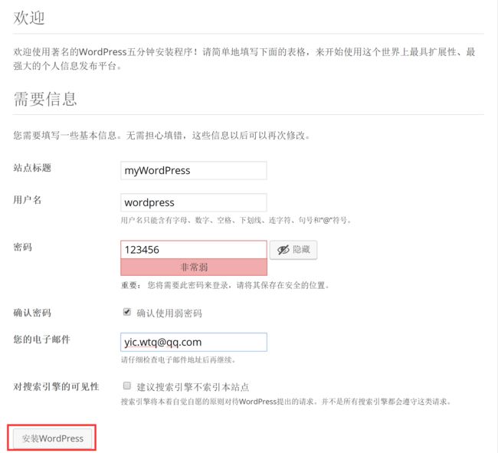Click the 您需要填写一些基本信息 intro paragraph

tap(162, 136)
